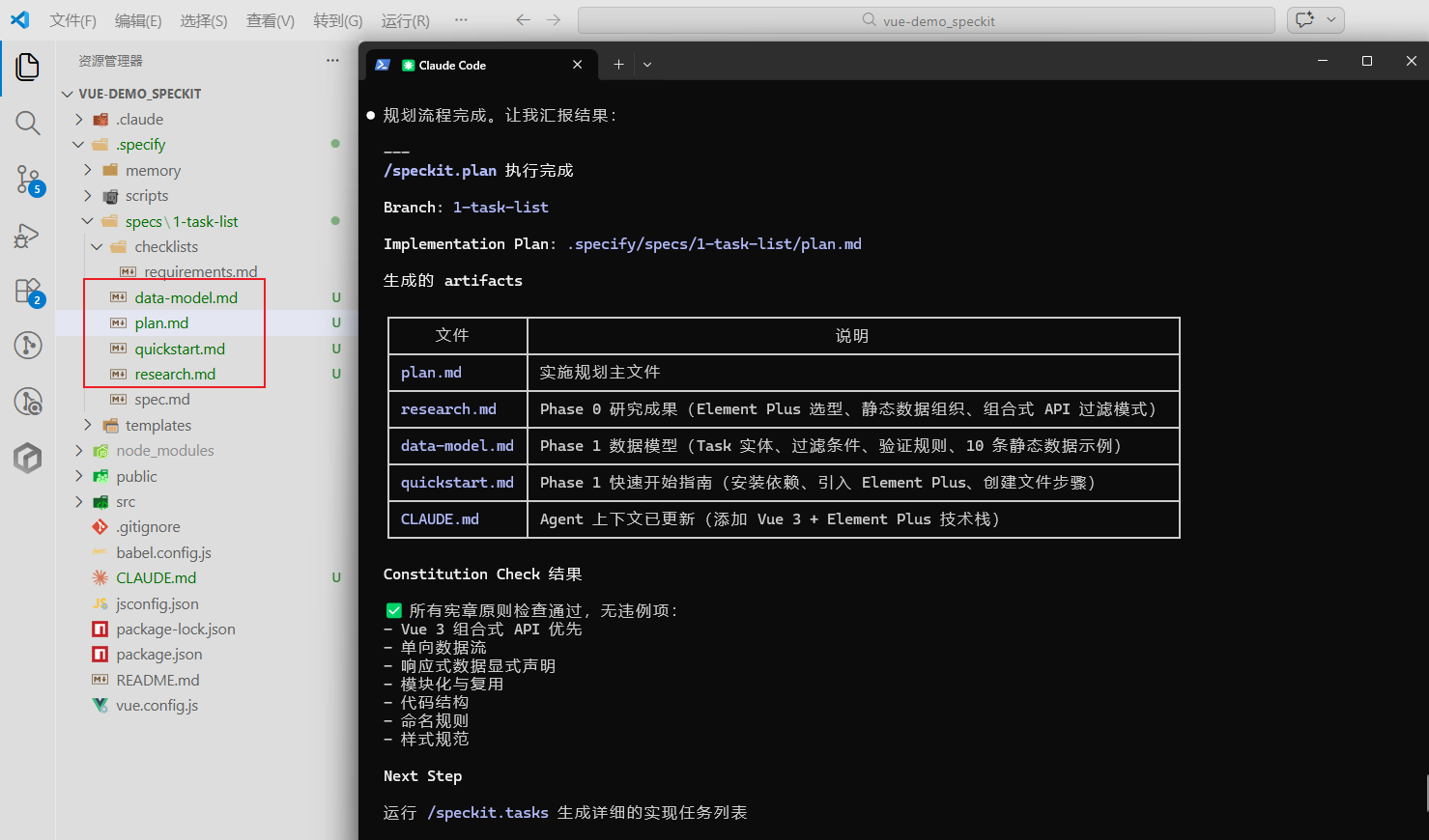
Task: Open requirements.md in the file tree
Action: coord(201,272)
